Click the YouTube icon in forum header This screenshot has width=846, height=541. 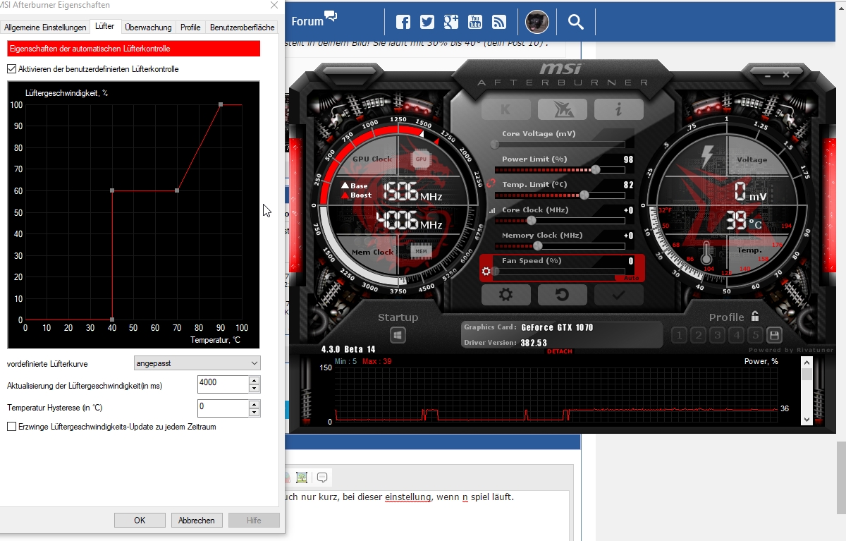pos(475,22)
